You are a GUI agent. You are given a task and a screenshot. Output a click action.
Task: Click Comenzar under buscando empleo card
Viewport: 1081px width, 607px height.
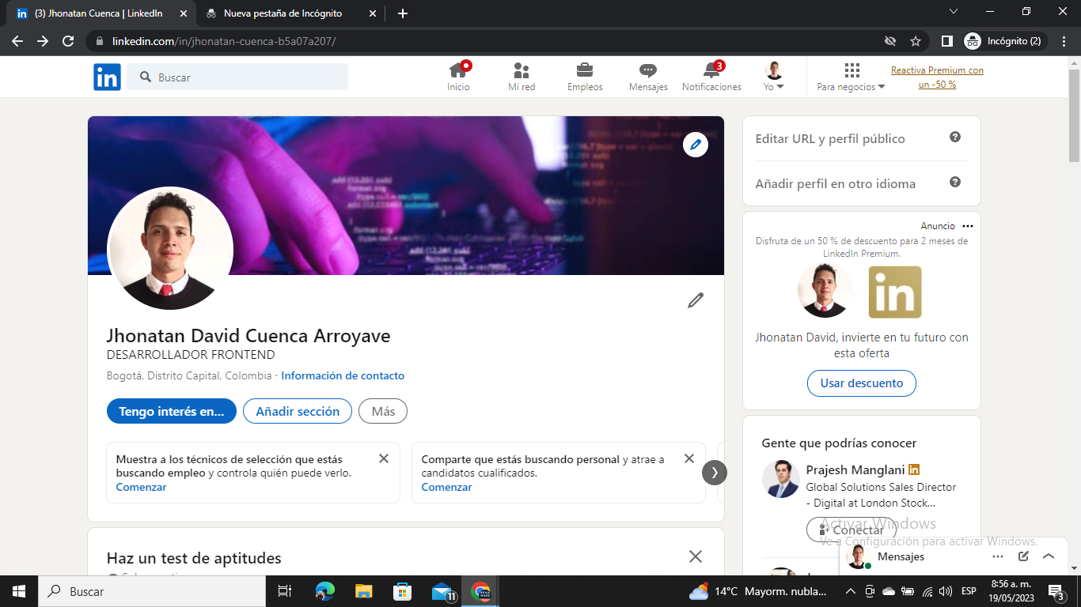click(141, 487)
